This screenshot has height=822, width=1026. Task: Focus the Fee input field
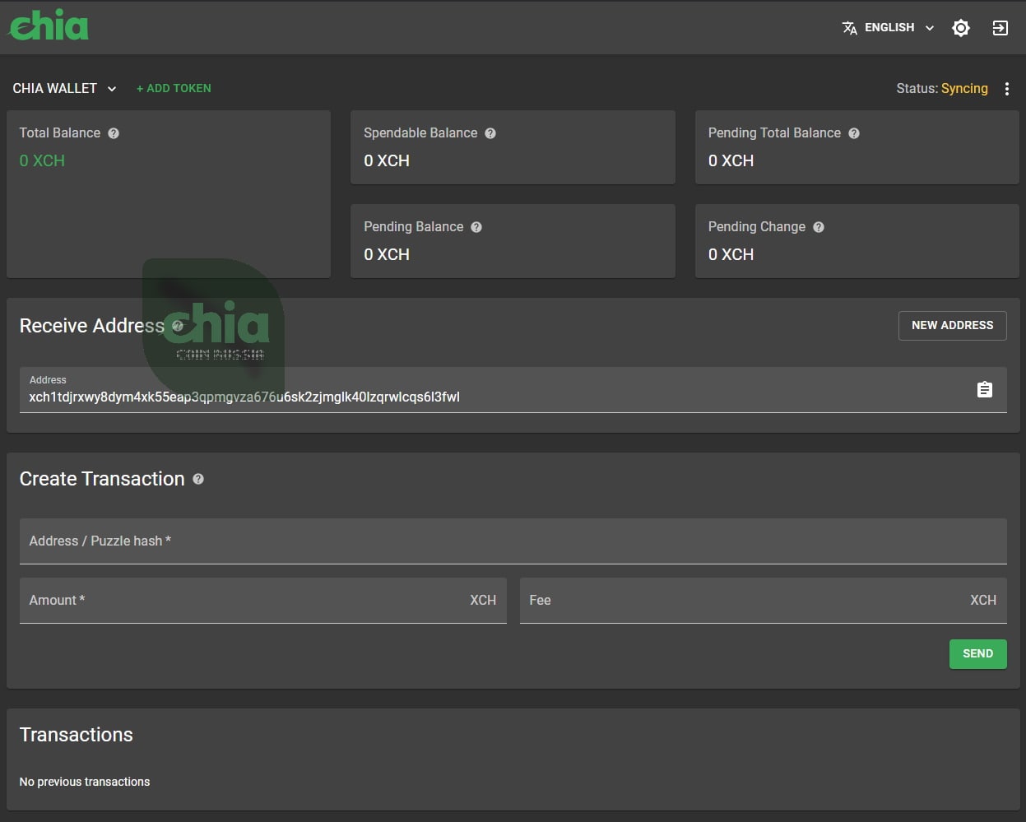[764, 600]
